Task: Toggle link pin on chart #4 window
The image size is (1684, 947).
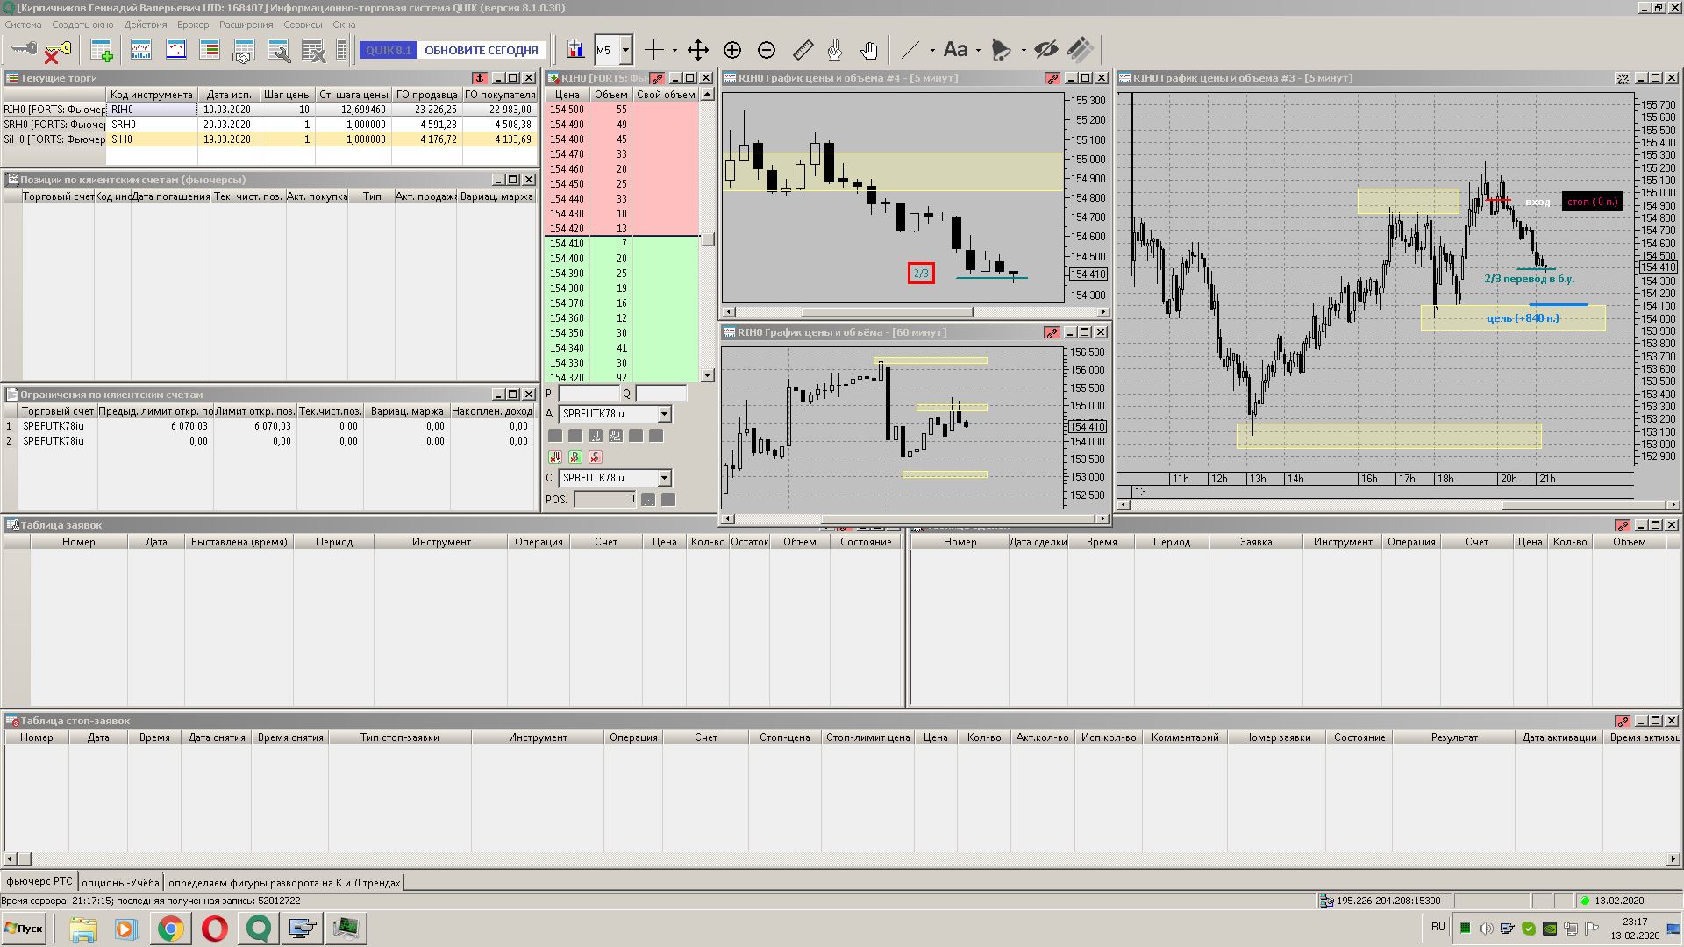Action: pos(1052,79)
